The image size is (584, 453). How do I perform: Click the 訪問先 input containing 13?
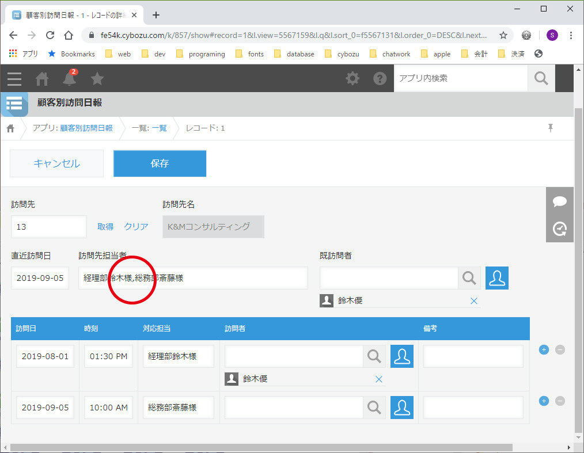tap(49, 227)
